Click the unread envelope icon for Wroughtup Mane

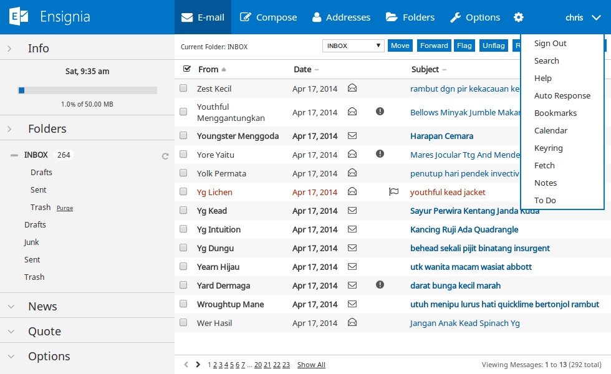pyautogui.click(x=352, y=304)
